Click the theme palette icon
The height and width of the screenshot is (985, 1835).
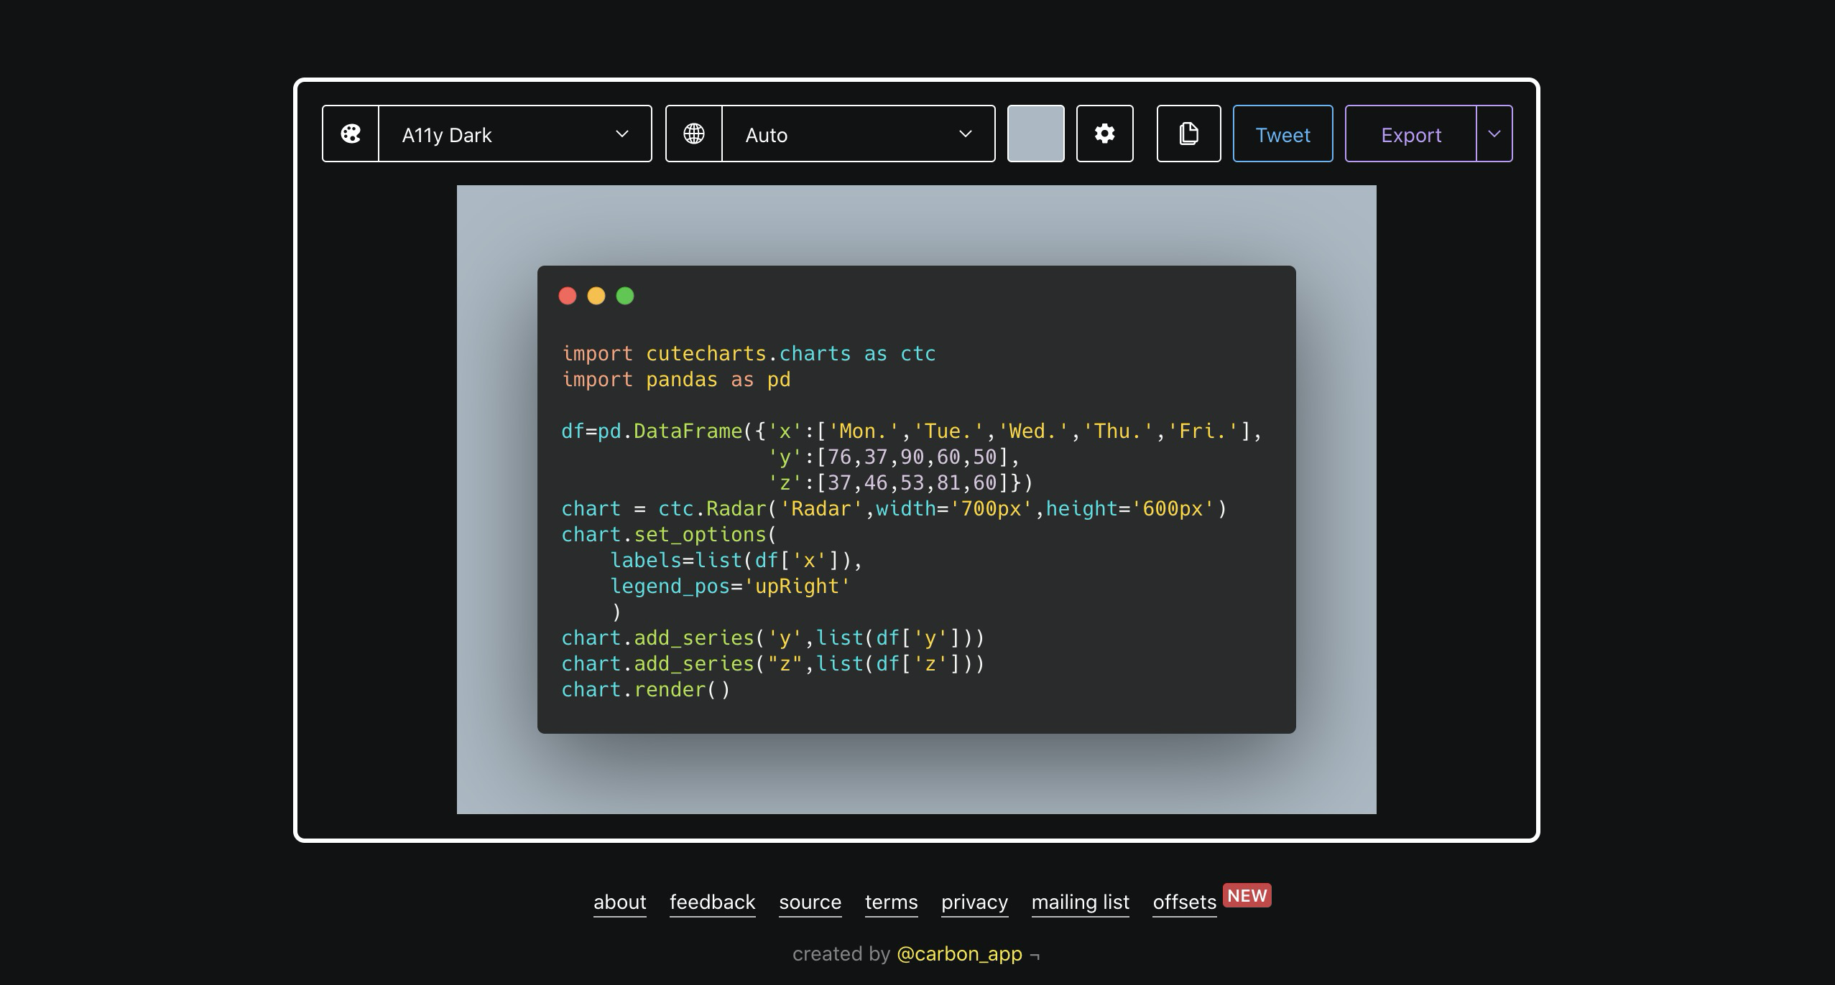pyautogui.click(x=351, y=134)
